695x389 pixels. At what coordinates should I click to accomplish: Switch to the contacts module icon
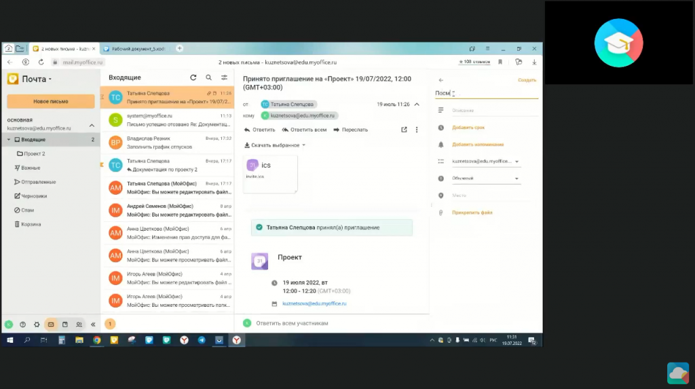[x=79, y=325]
